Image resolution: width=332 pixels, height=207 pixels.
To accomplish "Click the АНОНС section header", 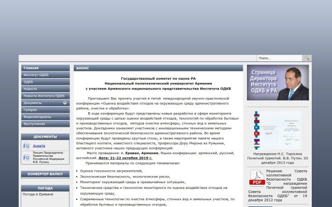I will 158,68.
